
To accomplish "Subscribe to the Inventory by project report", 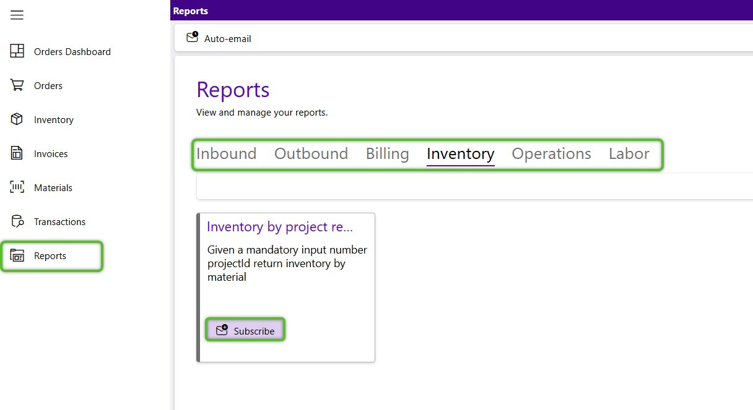I will coord(245,331).
